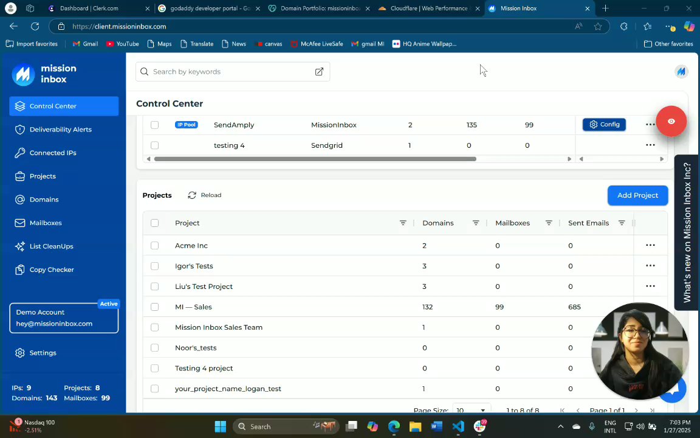Click the Reload projects button
Image resolution: width=700 pixels, height=438 pixels.
(204, 195)
